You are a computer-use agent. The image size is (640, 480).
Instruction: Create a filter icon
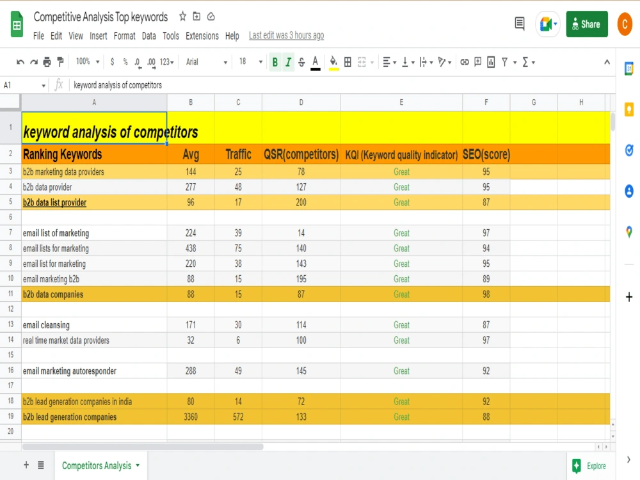coord(505,62)
